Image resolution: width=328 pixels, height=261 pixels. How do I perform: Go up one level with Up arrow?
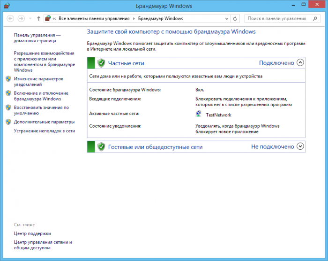pos(38,19)
